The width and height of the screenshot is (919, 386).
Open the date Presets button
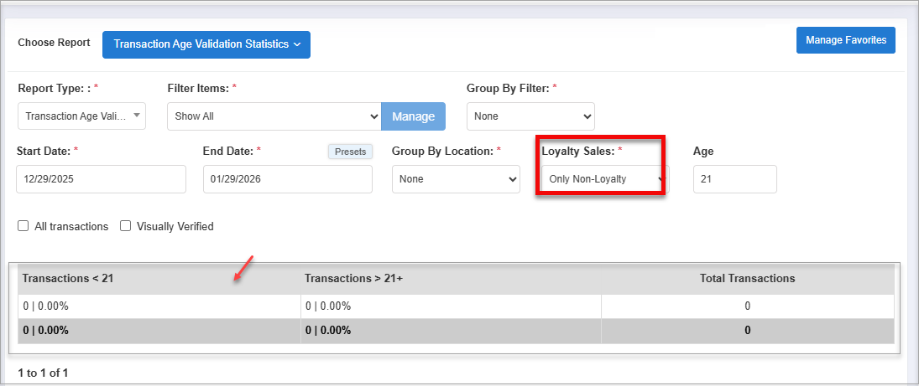[x=350, y=152]
